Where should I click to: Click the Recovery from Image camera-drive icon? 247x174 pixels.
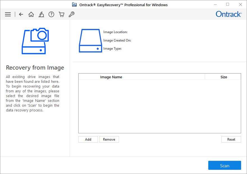[x=35, y=41]
